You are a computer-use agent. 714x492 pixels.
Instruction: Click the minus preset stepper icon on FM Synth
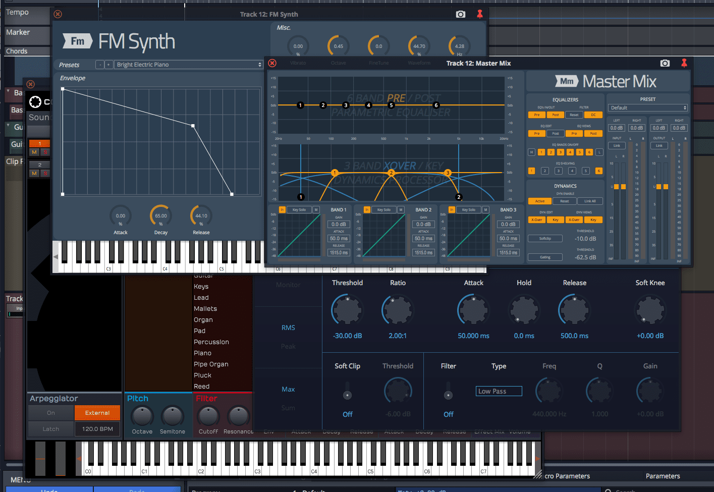click(99, 65)
